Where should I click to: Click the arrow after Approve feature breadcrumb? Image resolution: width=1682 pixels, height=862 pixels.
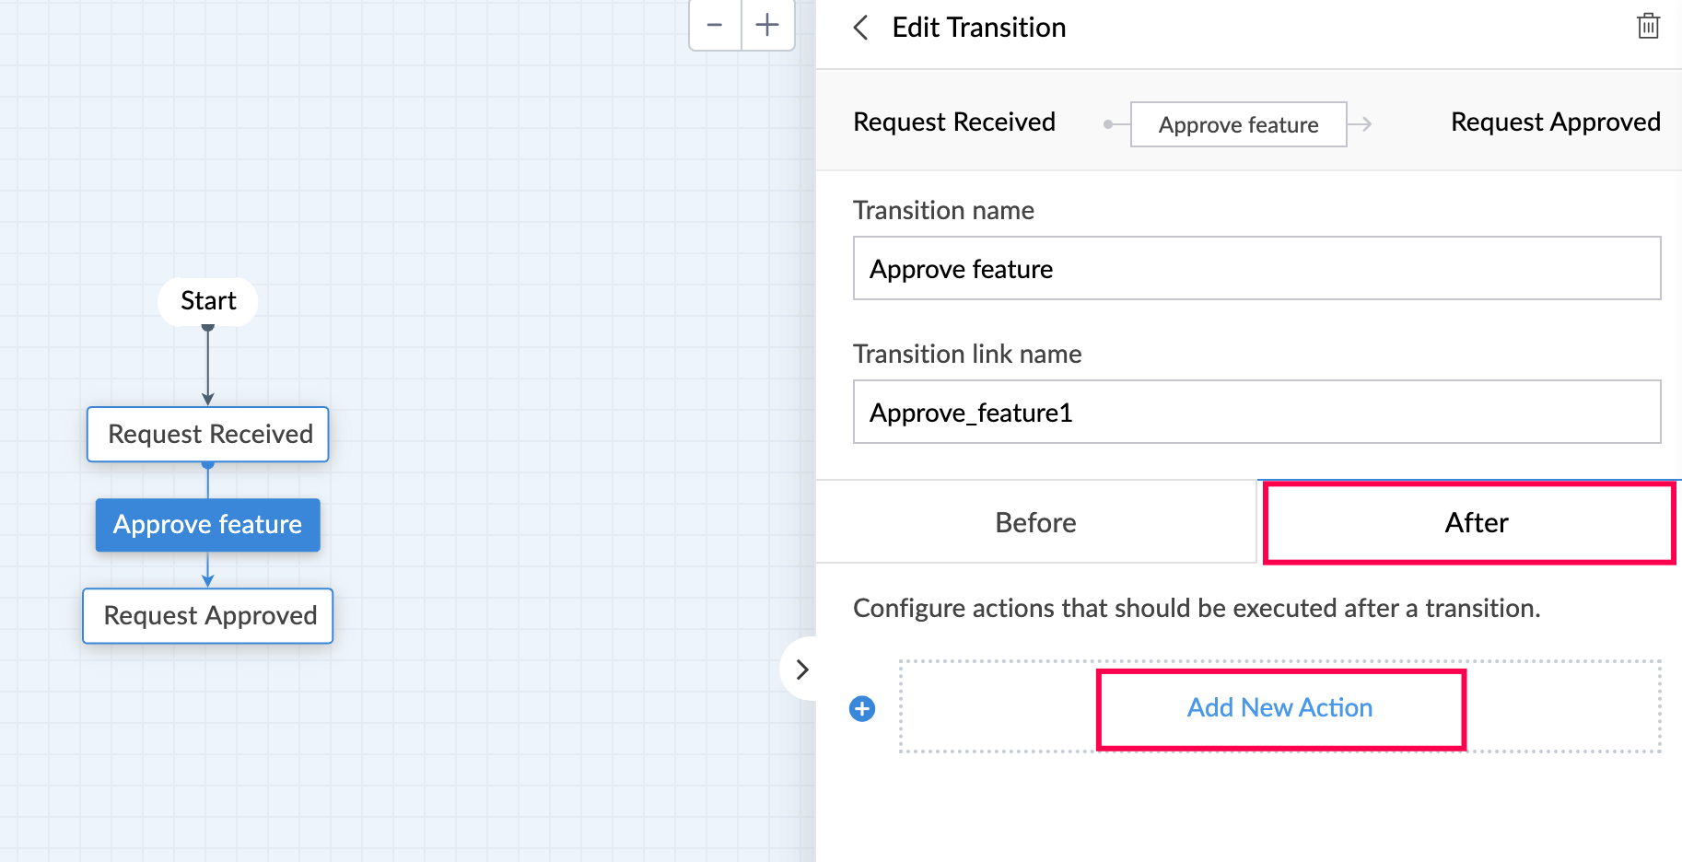pos(1361,123)
